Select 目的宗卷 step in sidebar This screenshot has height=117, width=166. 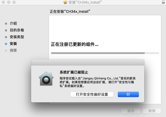point(17,30)
